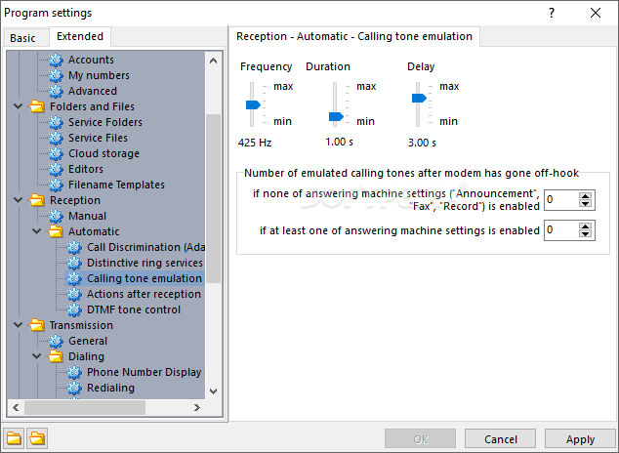The width and height of the screenshot is (619, 453).
Task: Click the tree scroll right arrow
Action: pos(197,407)
